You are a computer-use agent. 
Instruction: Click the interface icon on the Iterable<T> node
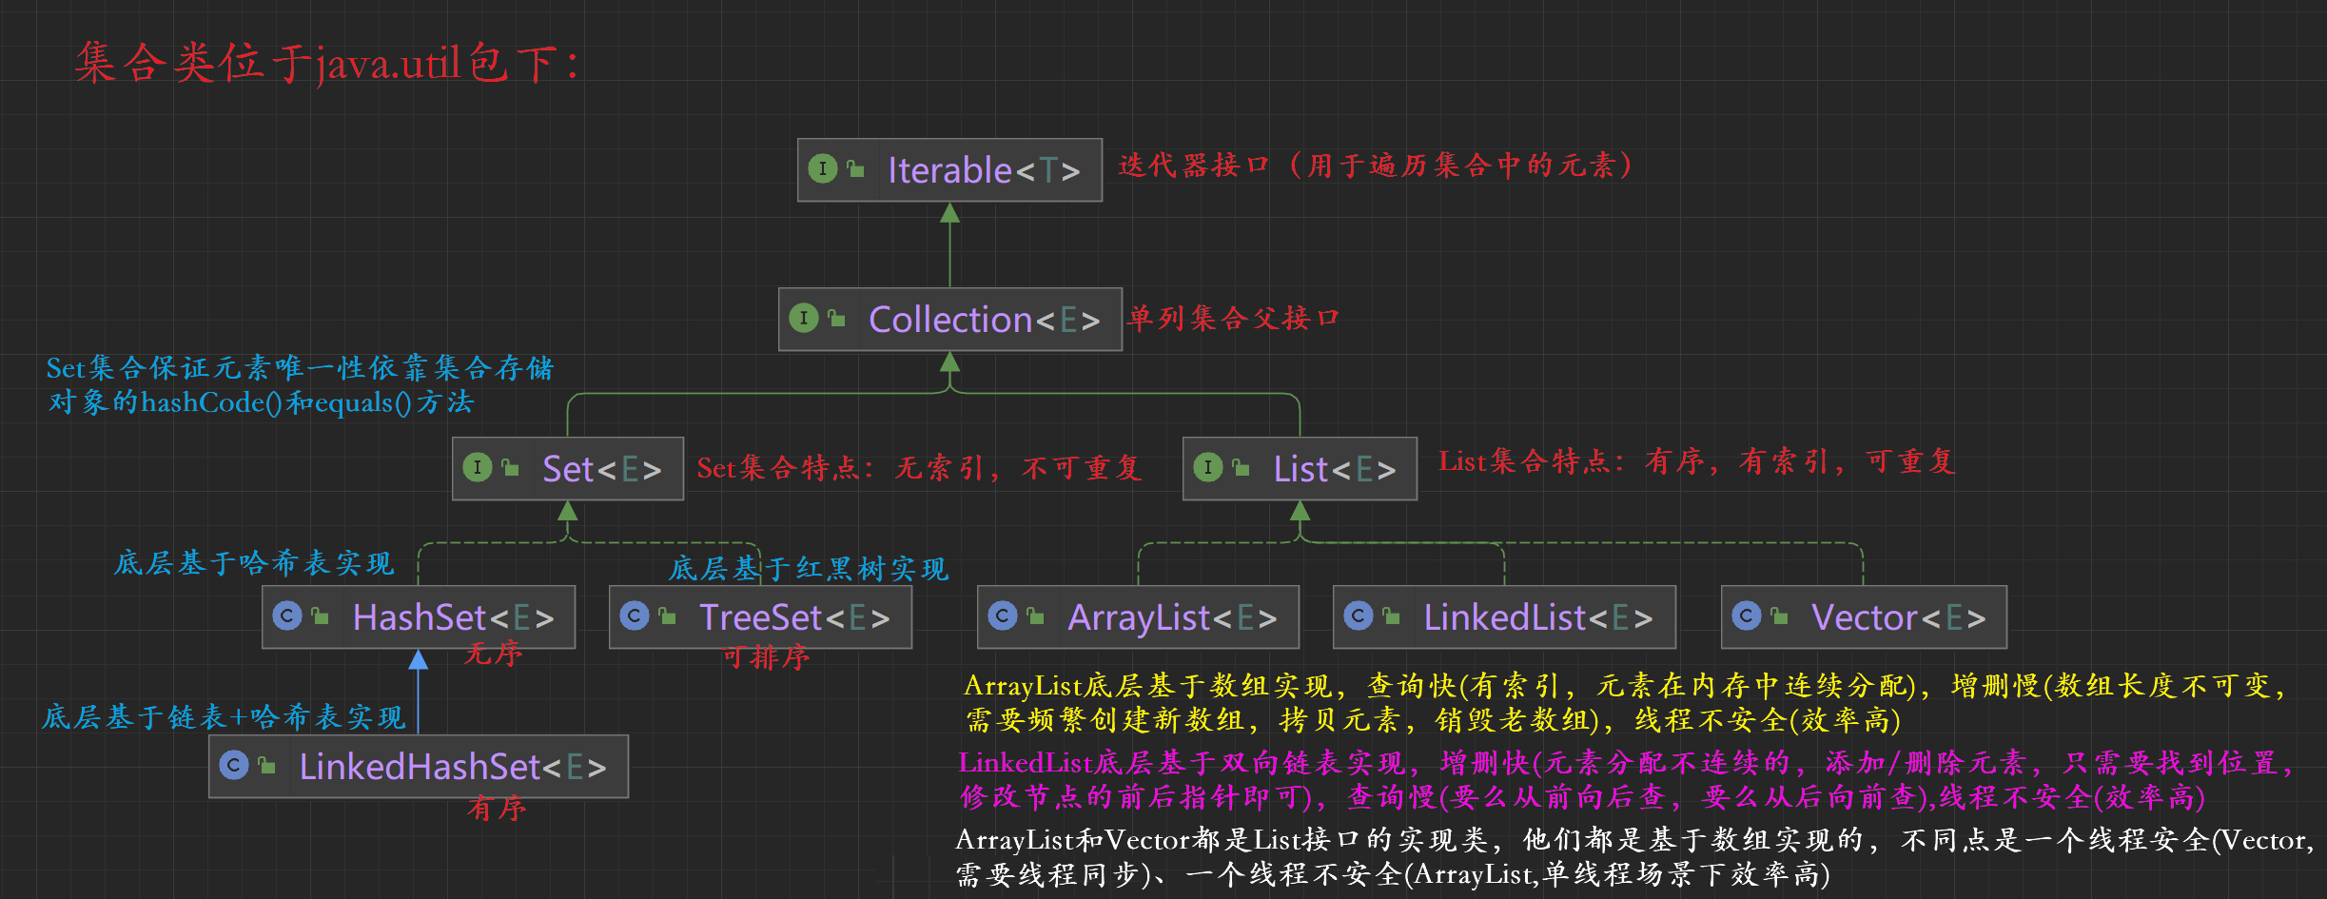(x=823, y=168)
